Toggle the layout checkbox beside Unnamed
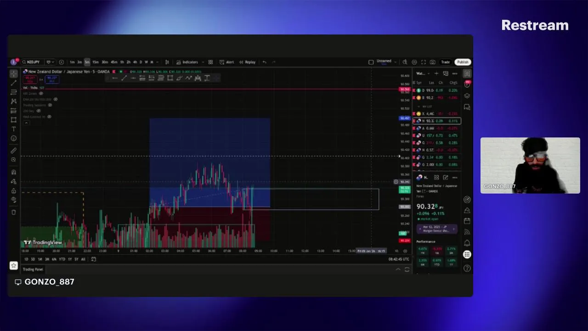This screenshot has width=588, height=331. tap(371, 62)
